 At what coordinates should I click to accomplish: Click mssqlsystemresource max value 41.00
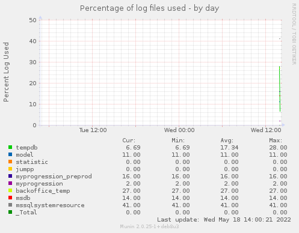point(278,205)
